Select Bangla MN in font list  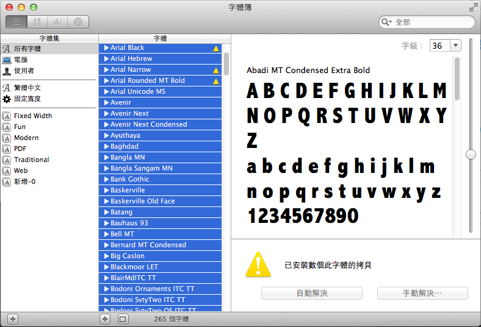pyautogui.click(x=160, y=157)
